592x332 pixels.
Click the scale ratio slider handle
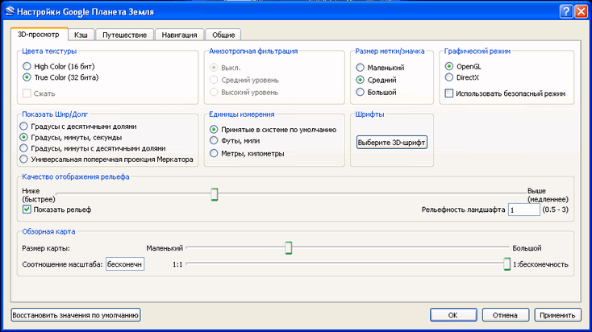pyautogui.click(x=507, y=264)
